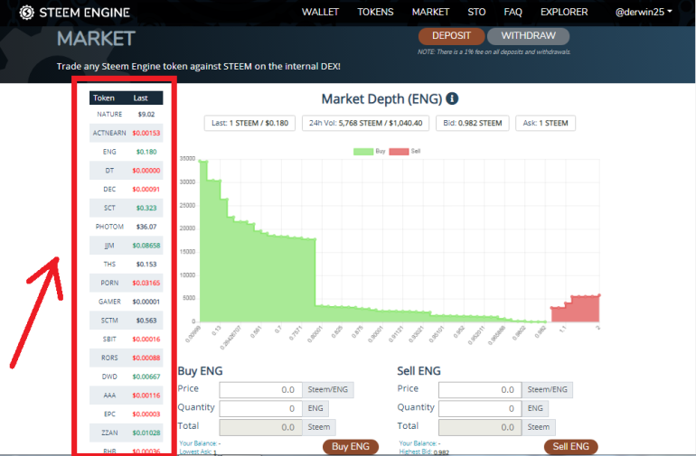This screenshot has width=696, height=456.
Task: Click Your Balance under Sell ENG
Action: point(418,443)
